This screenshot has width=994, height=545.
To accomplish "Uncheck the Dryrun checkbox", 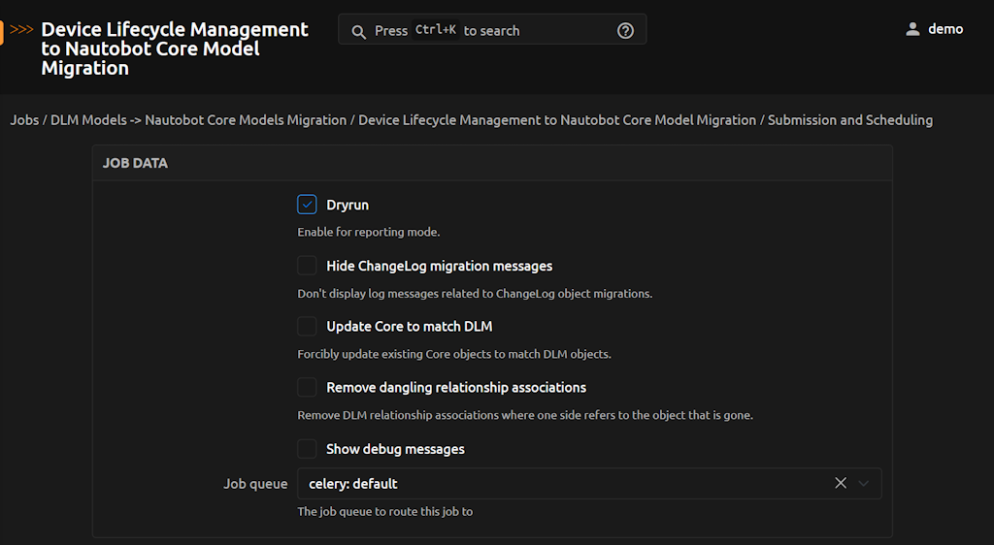I will tap(307, 205).
